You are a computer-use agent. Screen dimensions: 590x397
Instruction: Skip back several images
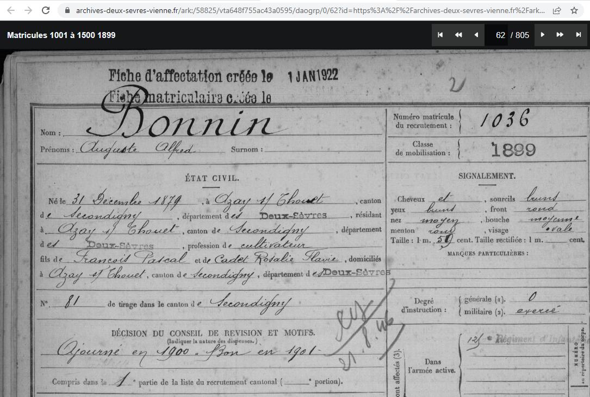(x=458, y=35)
